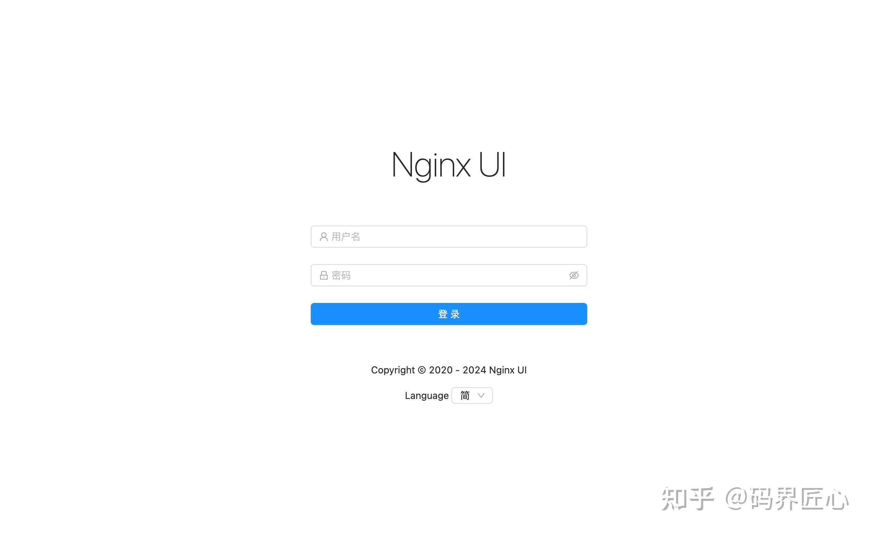
Task: Click the © copyright symbol
Action: (422, 370)
